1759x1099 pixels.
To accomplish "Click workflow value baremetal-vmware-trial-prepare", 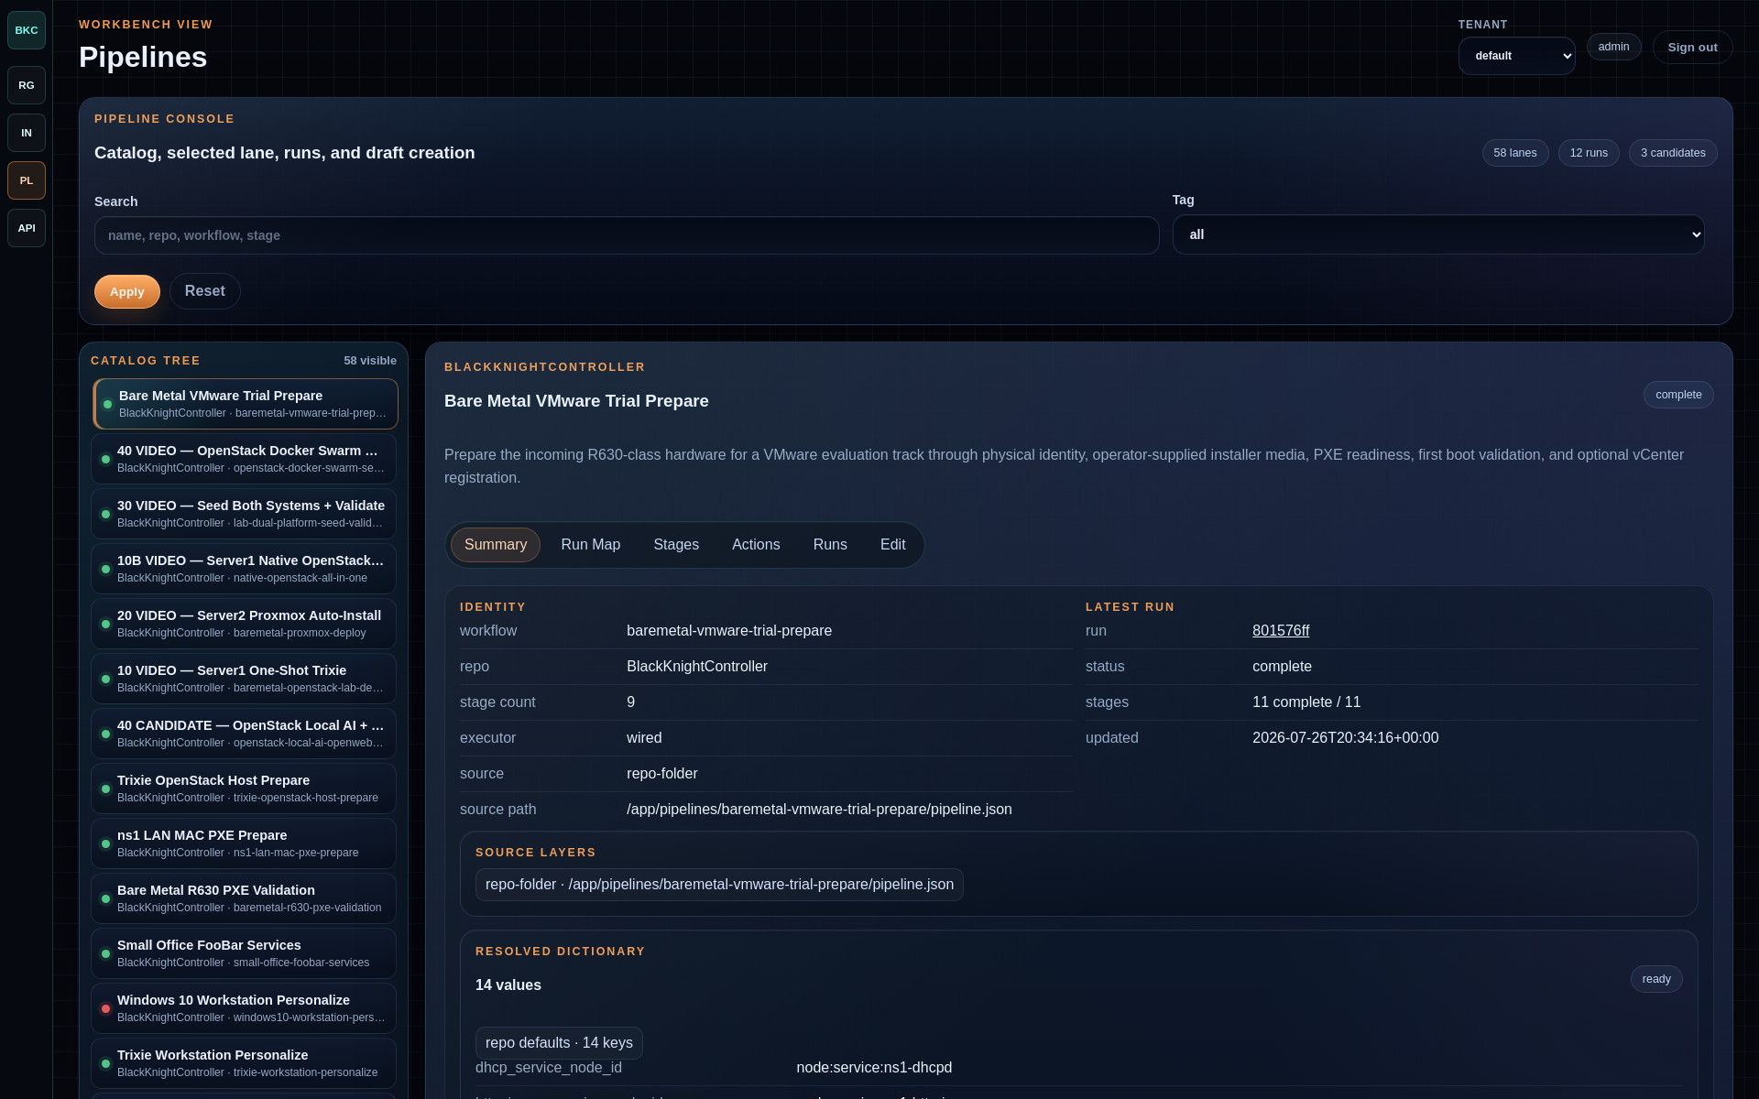I will [729, 631].
